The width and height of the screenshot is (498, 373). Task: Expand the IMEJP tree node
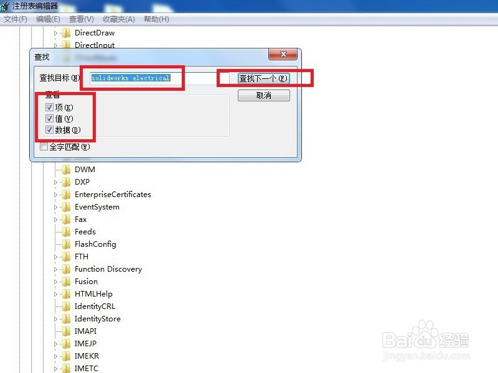[x=55, y=344]
